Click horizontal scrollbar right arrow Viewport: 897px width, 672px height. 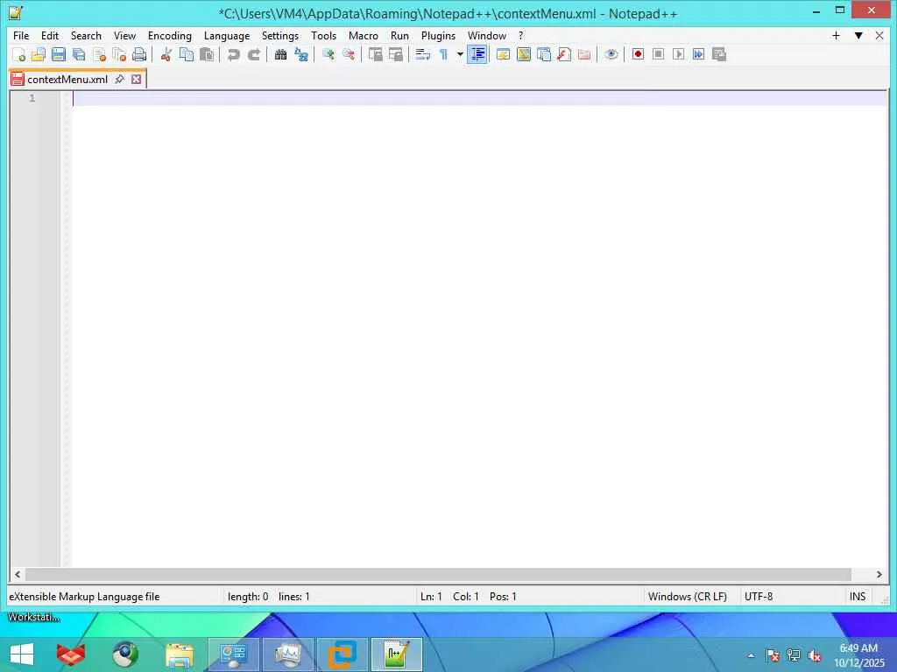(x=879, y=574)
